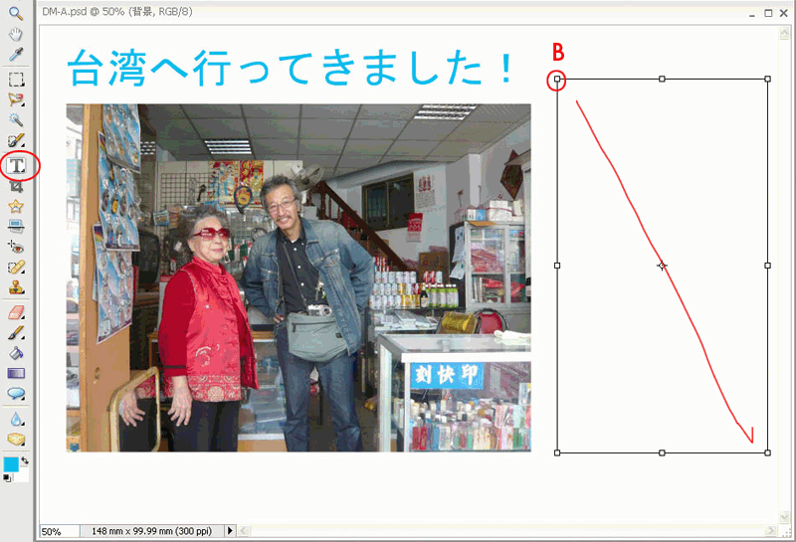Click the 50% zoom level field
The width and height of the screenshot is (796, 542).
tap(55, 532)
